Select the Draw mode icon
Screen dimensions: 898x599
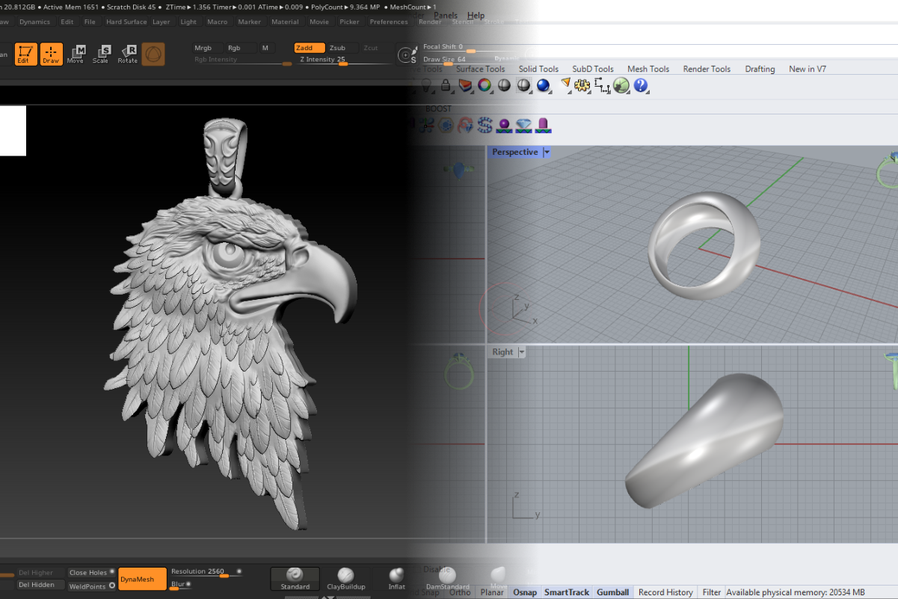(51, 54)
